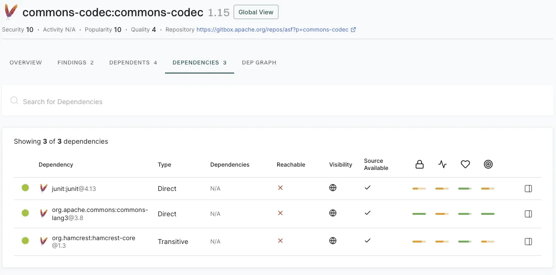The width and height of the screenshot is (556, 275).
Task: Open the Dep Graph tab
Action: click(259, 62)
